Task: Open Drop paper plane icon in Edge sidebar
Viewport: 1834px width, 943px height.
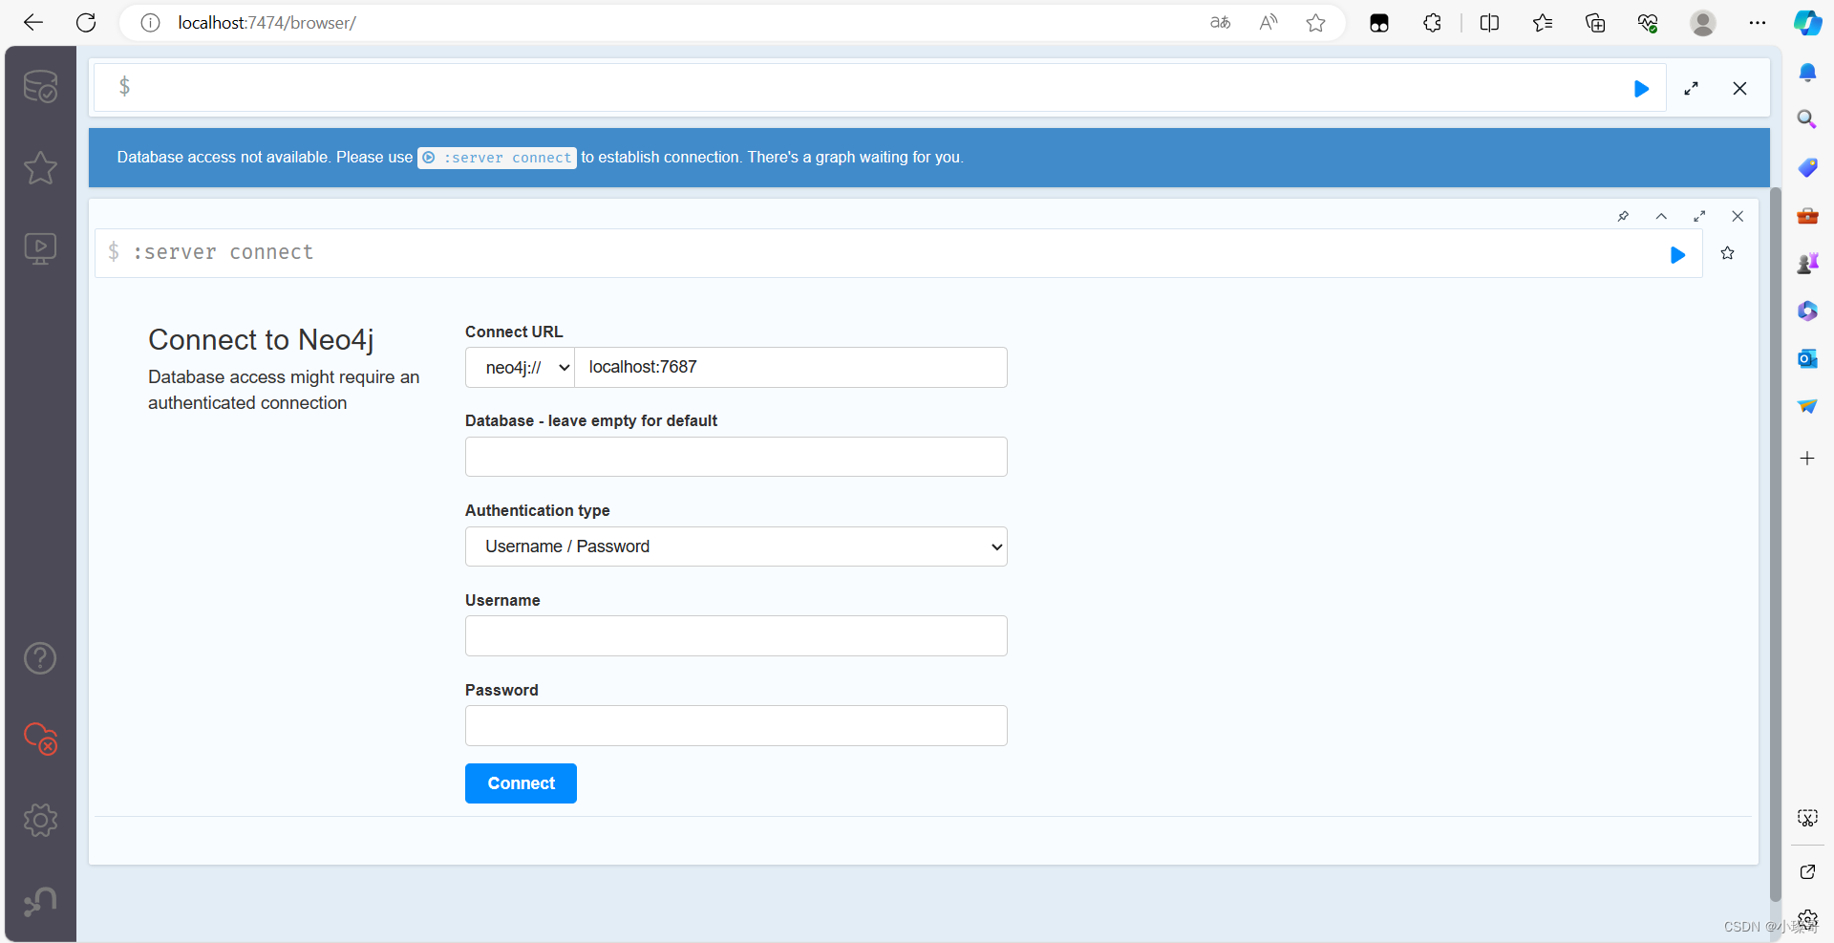Action: click(1807, 407)
